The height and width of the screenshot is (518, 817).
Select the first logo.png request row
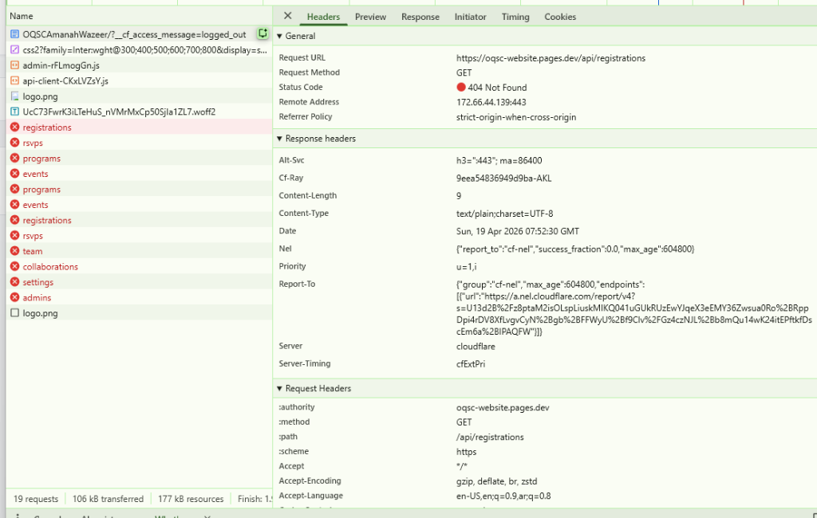click(39, 96)
